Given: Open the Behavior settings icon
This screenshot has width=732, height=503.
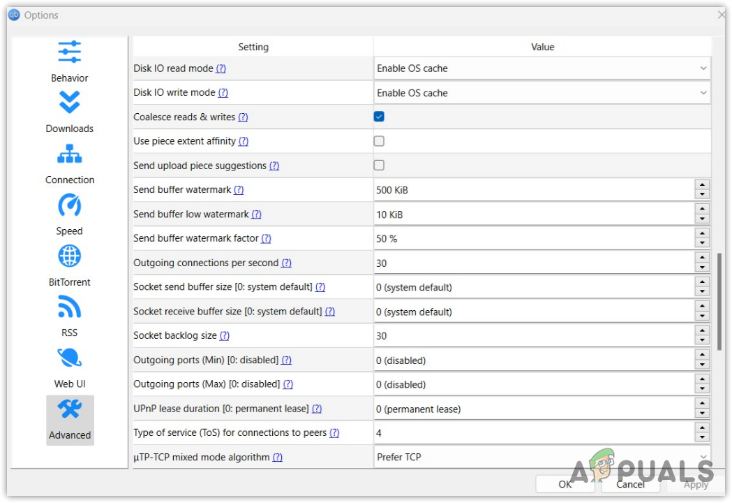Looking at the screenshot, I should pyautogui.click(x=69, y=52).
